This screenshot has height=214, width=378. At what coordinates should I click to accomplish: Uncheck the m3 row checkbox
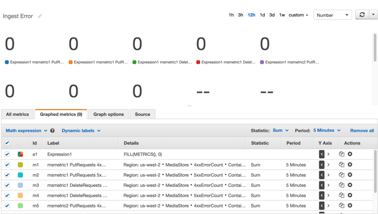(7, 185)
